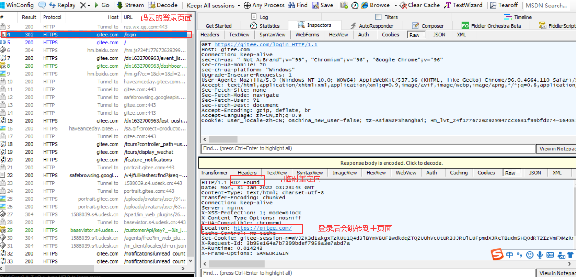
Task: Click the response Find input field
Action: tap(368, 273)
